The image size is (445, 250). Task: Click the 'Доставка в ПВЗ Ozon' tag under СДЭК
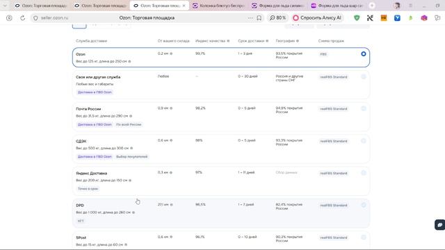pos(95,156)
